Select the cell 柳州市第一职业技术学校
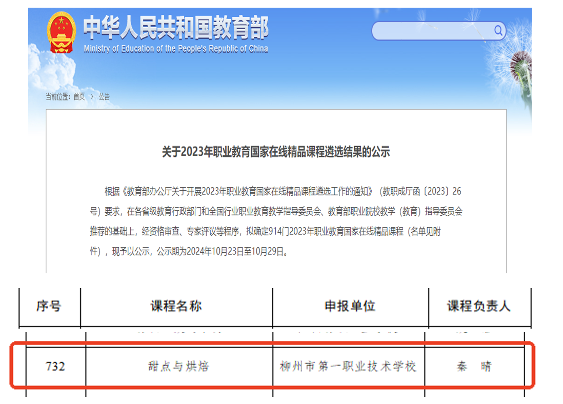 (x=348, y=367)
